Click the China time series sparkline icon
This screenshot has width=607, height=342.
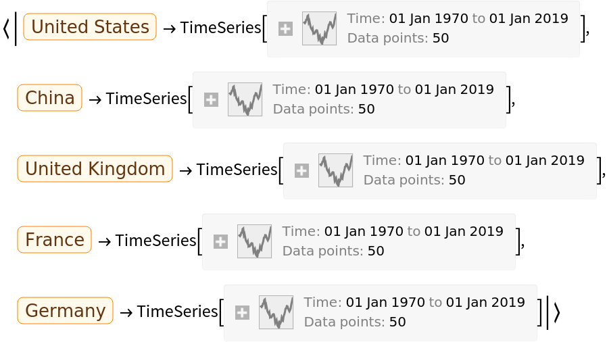coord(245,99)
